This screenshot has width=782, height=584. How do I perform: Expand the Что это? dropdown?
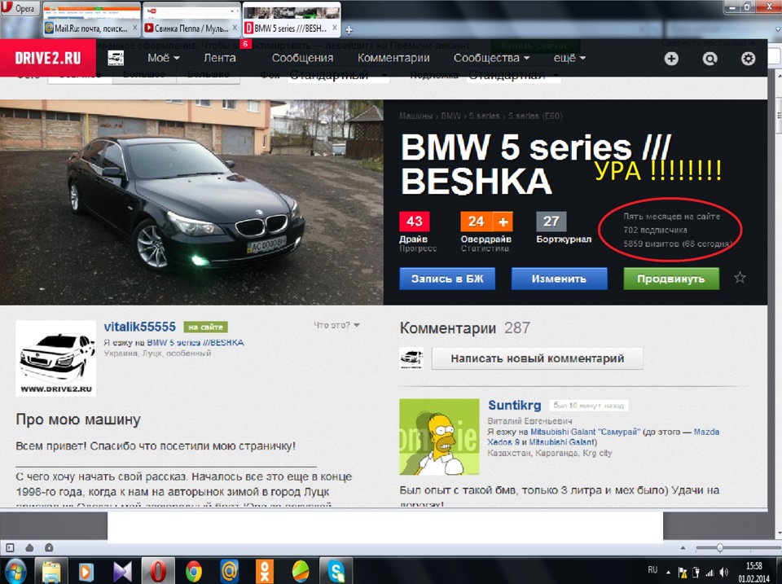click(336, 325)
